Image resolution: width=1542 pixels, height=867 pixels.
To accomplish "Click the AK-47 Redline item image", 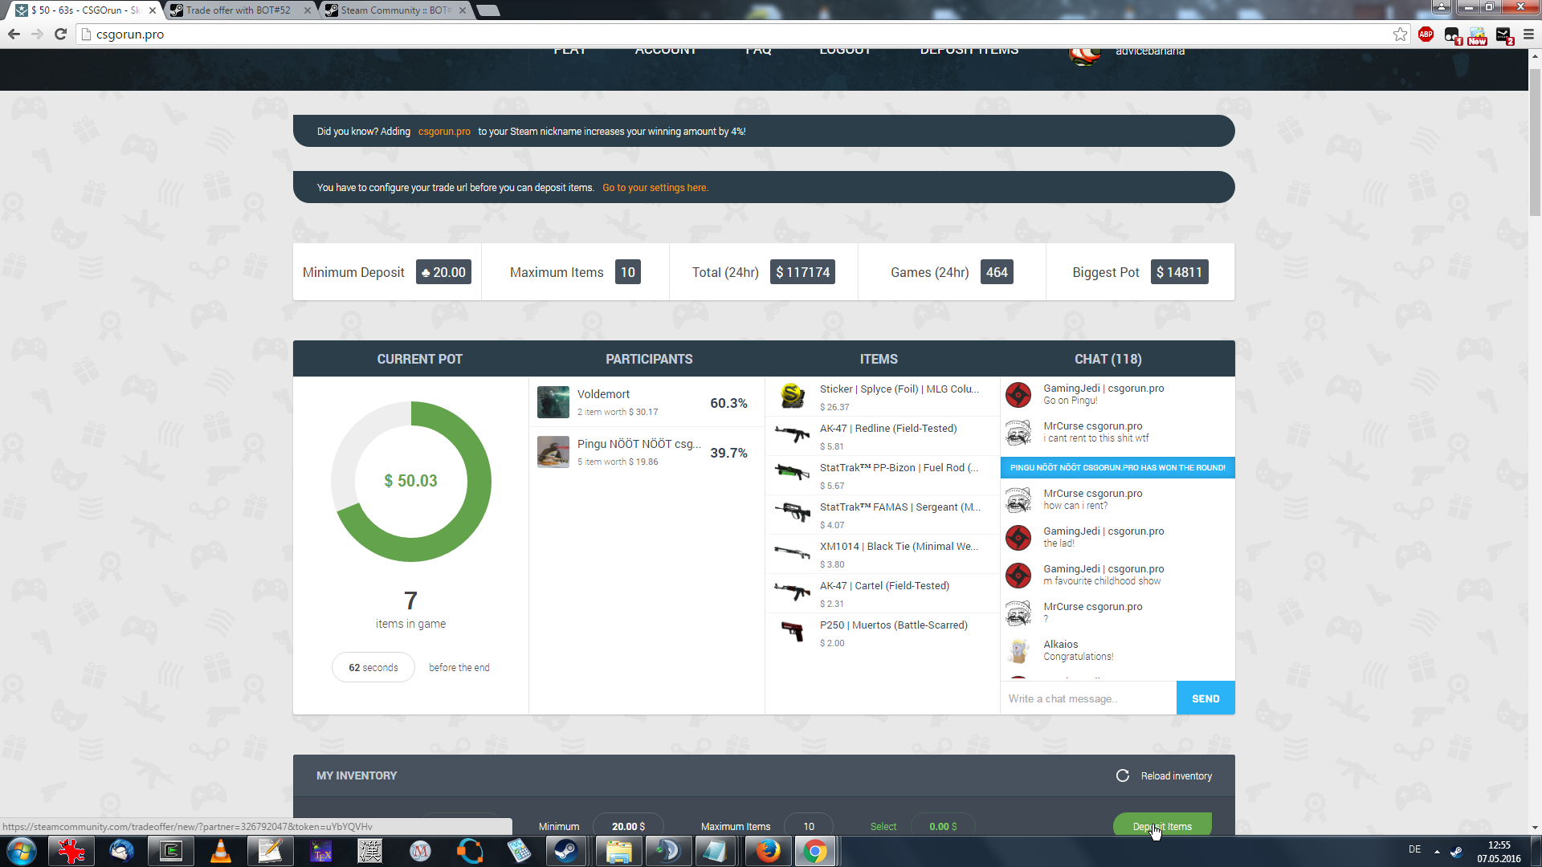I will point(792,434).
